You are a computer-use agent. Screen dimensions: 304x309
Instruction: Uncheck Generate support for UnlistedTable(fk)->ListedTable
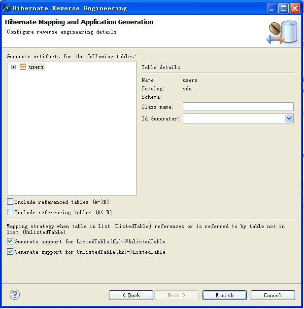pos(10,252)
